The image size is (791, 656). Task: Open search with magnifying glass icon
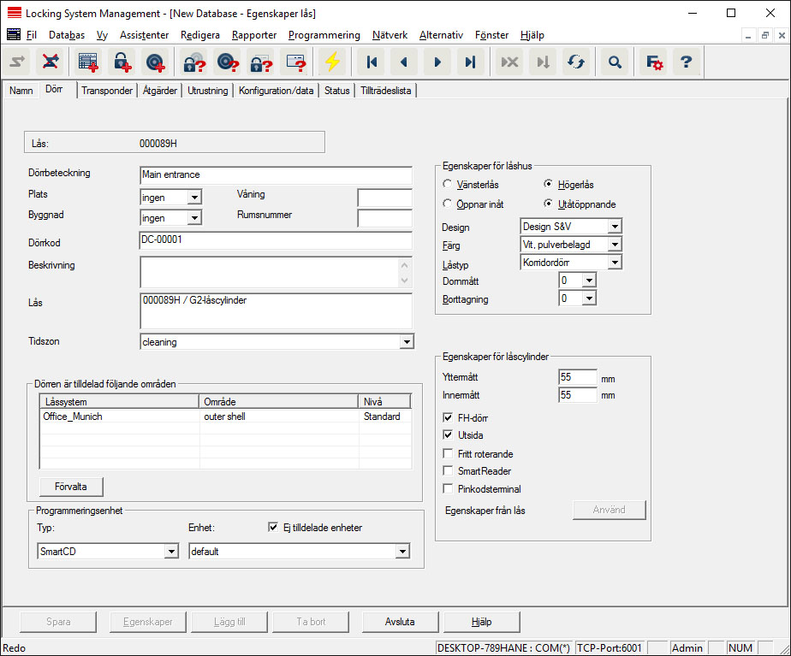[615, 62]
